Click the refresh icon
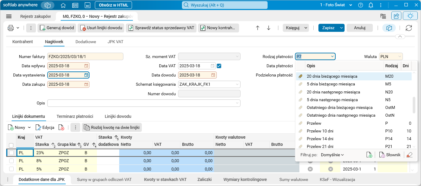Screen dimensions: 421x186 (x=409, y=28)
